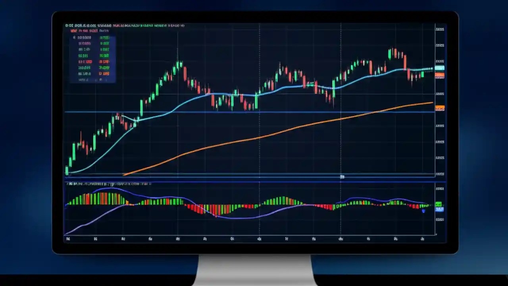Select the blue MACD value label in lower panel
The width and height of the screenshot is (508, 286).
click(440, 209)
